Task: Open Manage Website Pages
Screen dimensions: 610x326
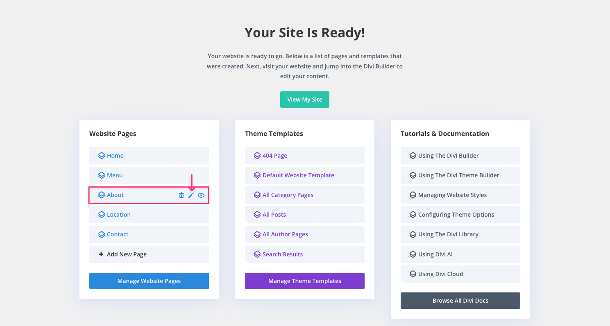Action: [149, 281]
